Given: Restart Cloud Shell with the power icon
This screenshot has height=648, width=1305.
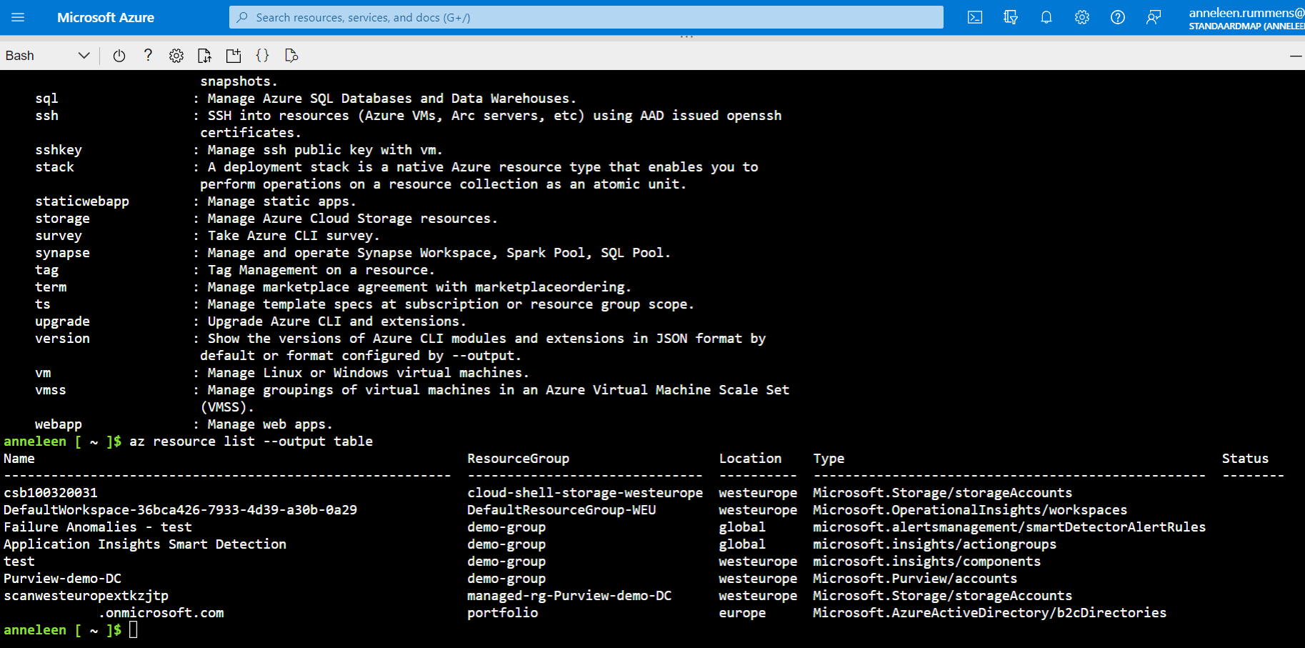Looking at the screenshot, I should (119, 56).
